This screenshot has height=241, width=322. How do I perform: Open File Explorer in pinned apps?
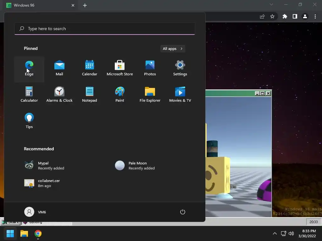coord(150,95)
